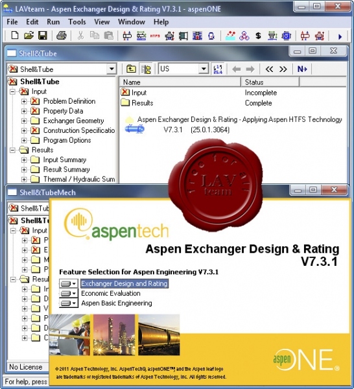Click the cyan scatter-plot toolbar icon
This screenshot has height=389, width=354.
point(230,36)
